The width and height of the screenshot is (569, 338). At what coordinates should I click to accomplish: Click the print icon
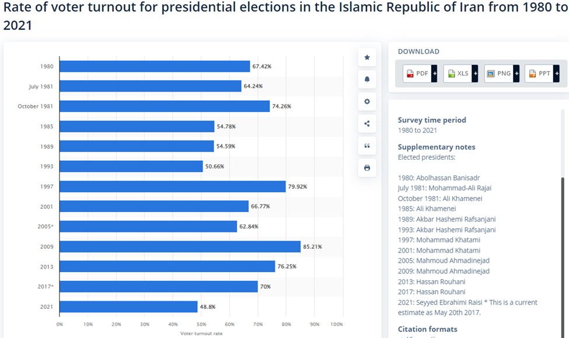(367, 168)
